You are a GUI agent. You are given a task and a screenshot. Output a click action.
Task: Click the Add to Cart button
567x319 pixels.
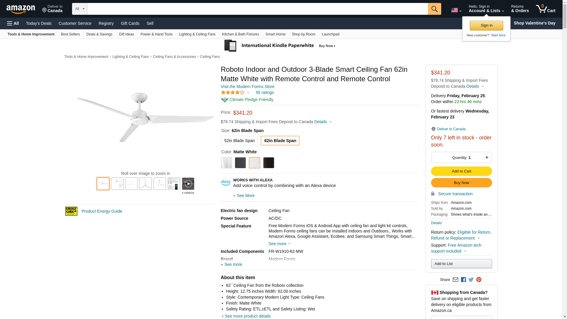point(461,171)
